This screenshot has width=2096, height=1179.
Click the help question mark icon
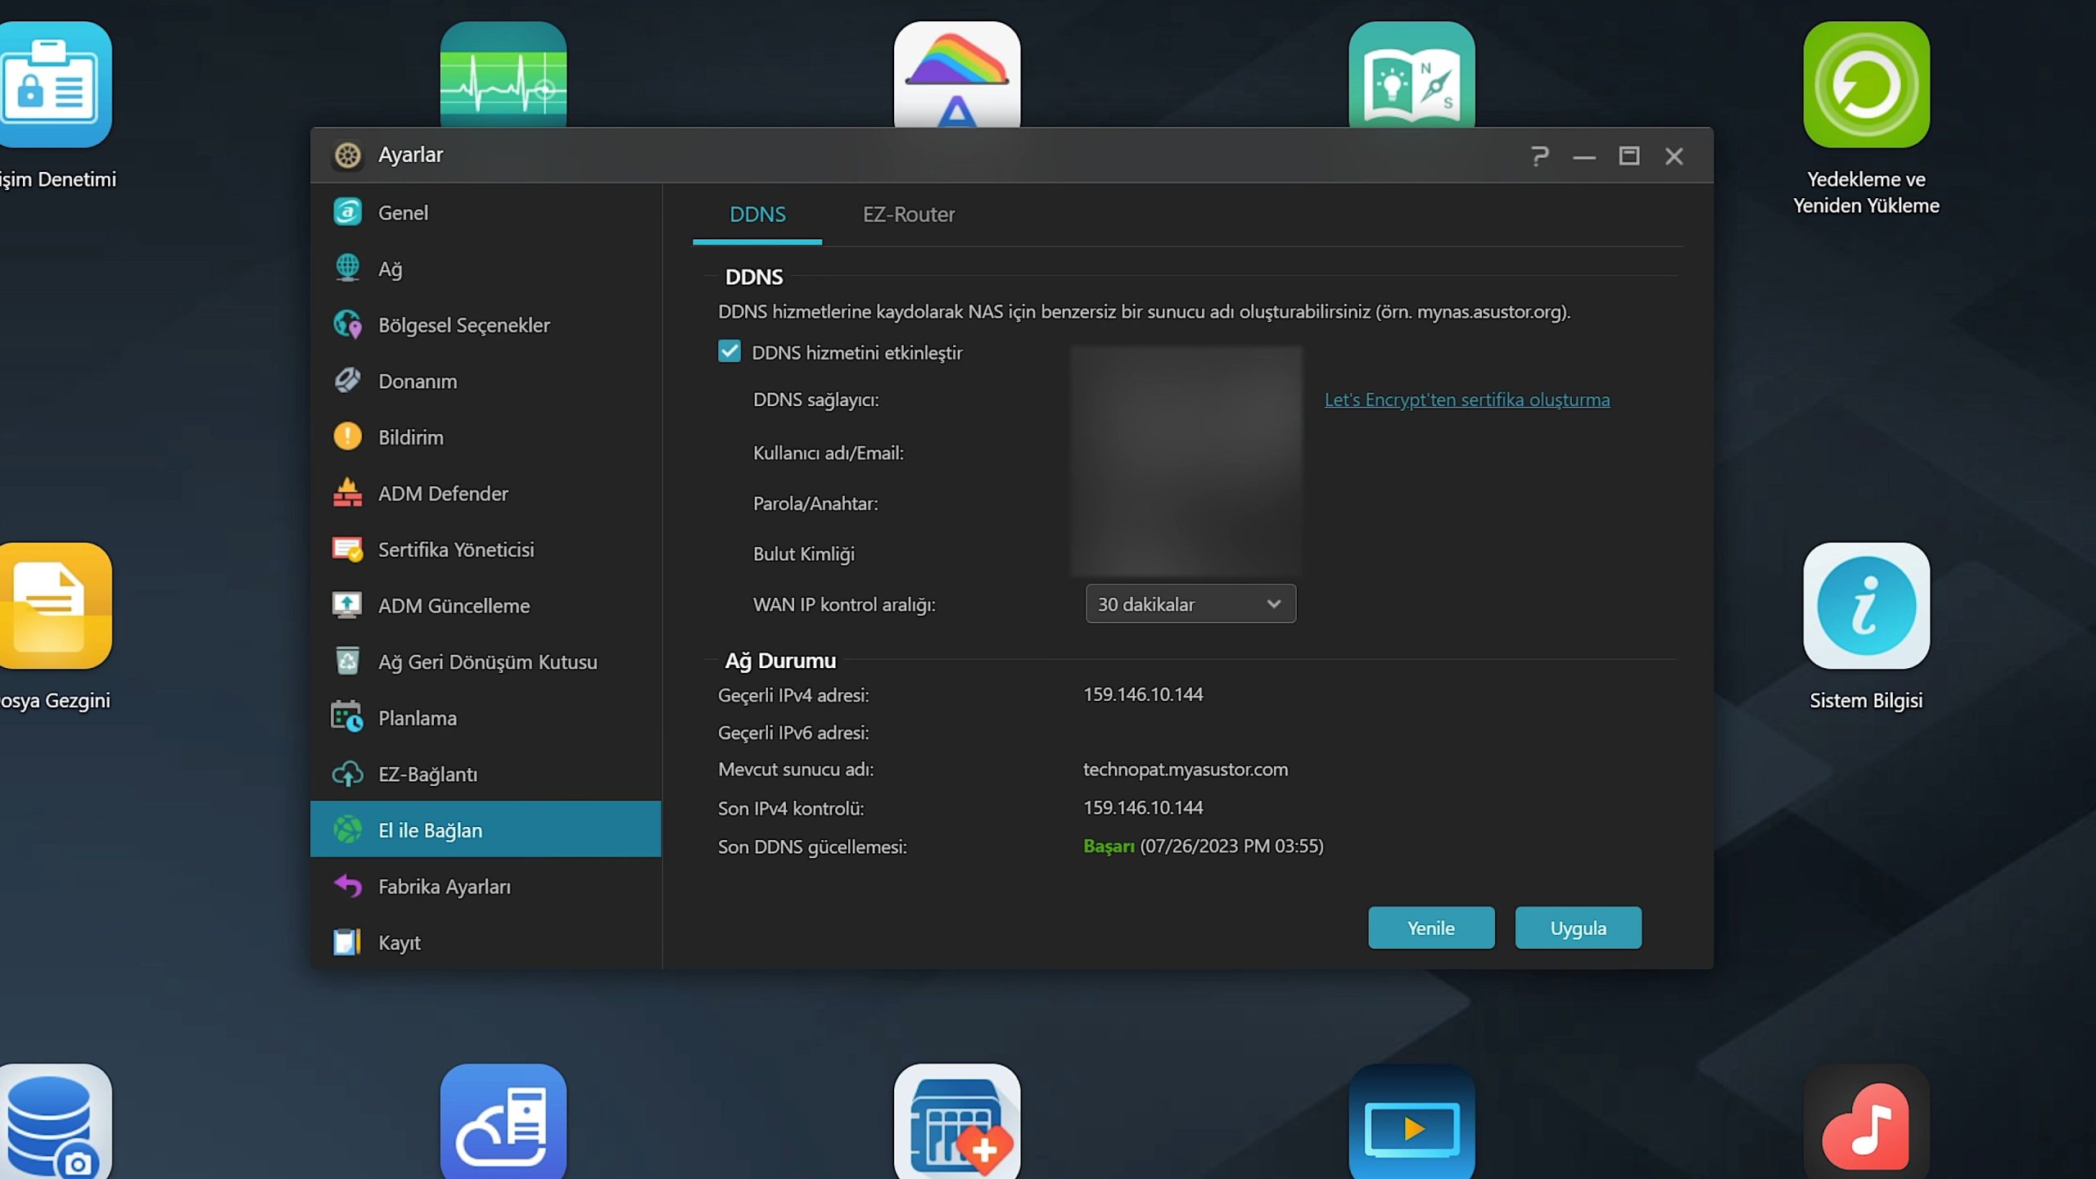[x=1539, y=156]
